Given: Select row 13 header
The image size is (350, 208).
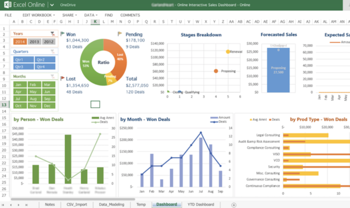Looking at the screenshot, I should click(x=4, y=105).
